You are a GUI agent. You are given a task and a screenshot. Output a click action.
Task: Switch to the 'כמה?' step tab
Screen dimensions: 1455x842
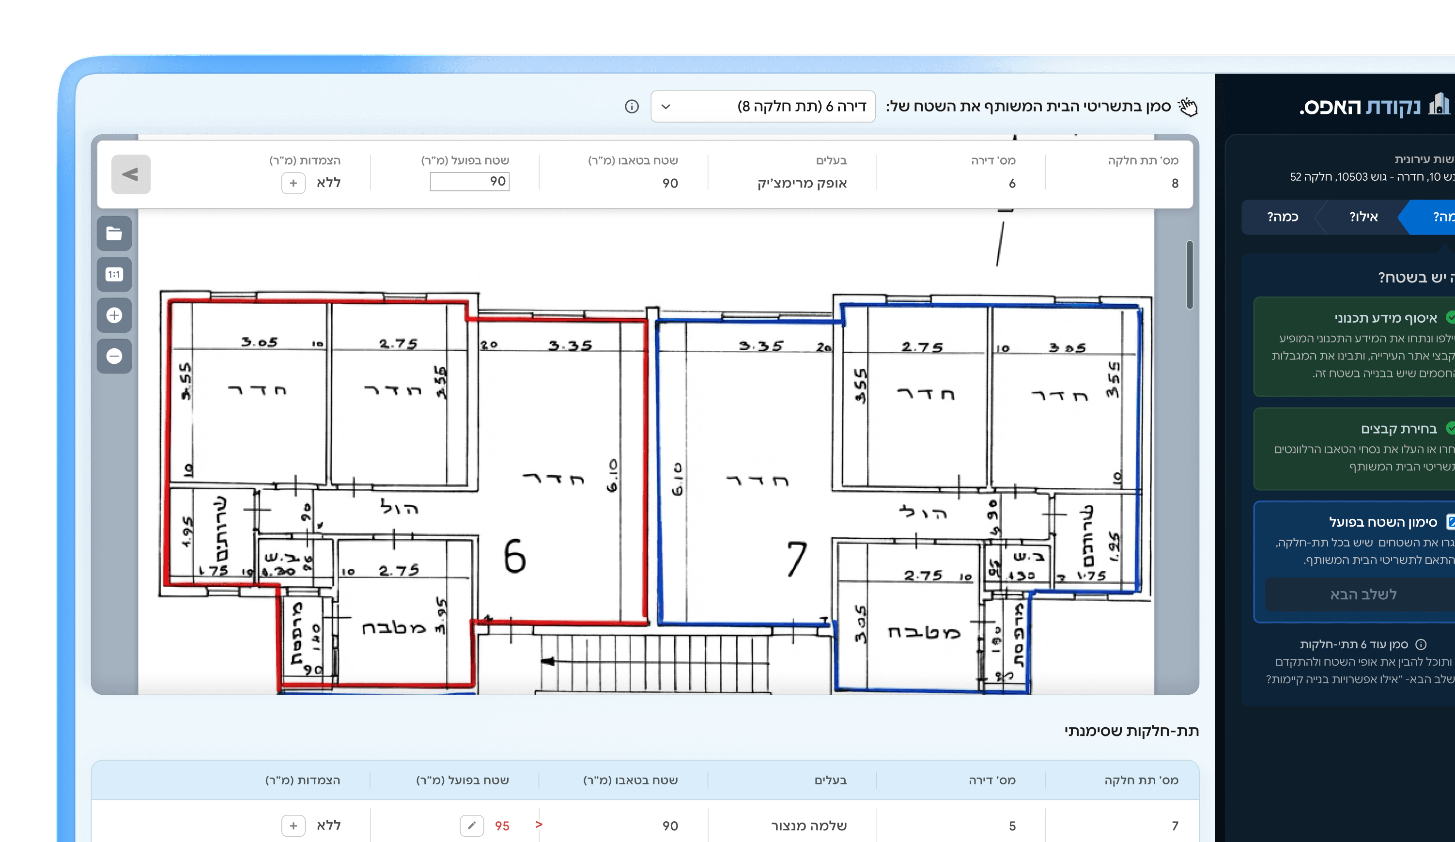coord(1283,217)
